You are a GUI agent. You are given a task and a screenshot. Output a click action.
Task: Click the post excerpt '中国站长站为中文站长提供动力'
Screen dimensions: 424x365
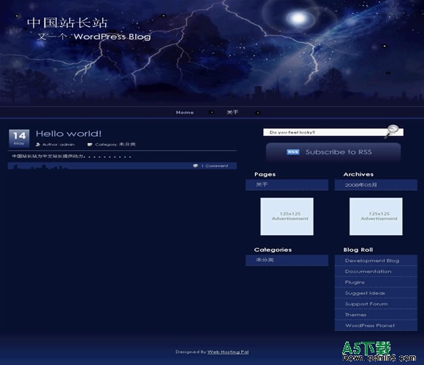48,156
